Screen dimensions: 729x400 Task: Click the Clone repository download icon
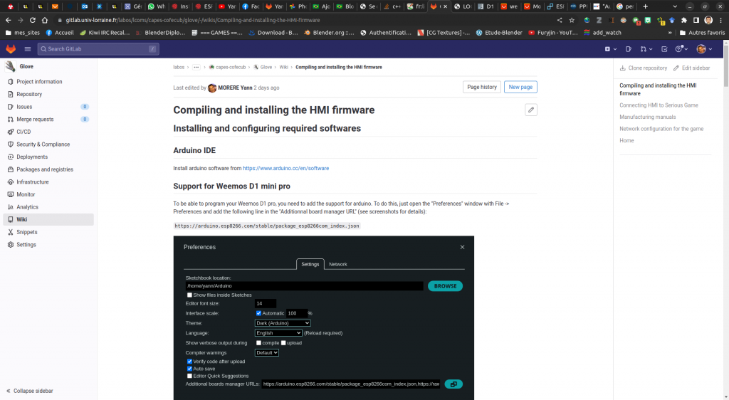pos(623,68)
